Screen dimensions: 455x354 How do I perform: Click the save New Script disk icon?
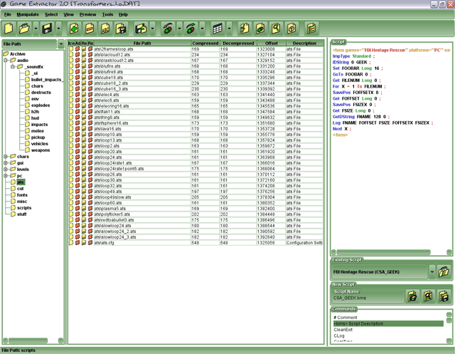click(x=444, y=296)
